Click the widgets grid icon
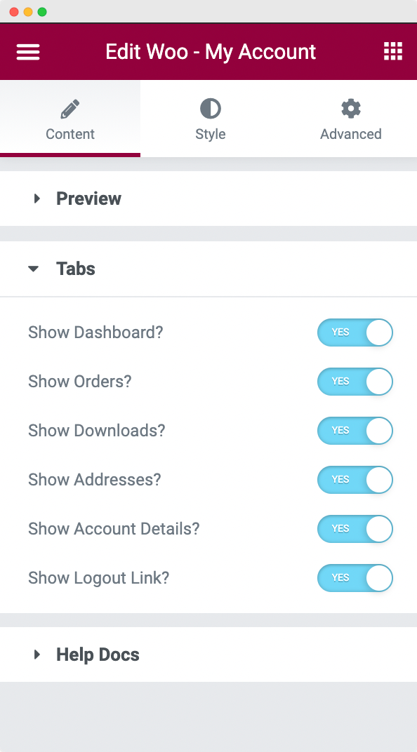 (392, 51)
